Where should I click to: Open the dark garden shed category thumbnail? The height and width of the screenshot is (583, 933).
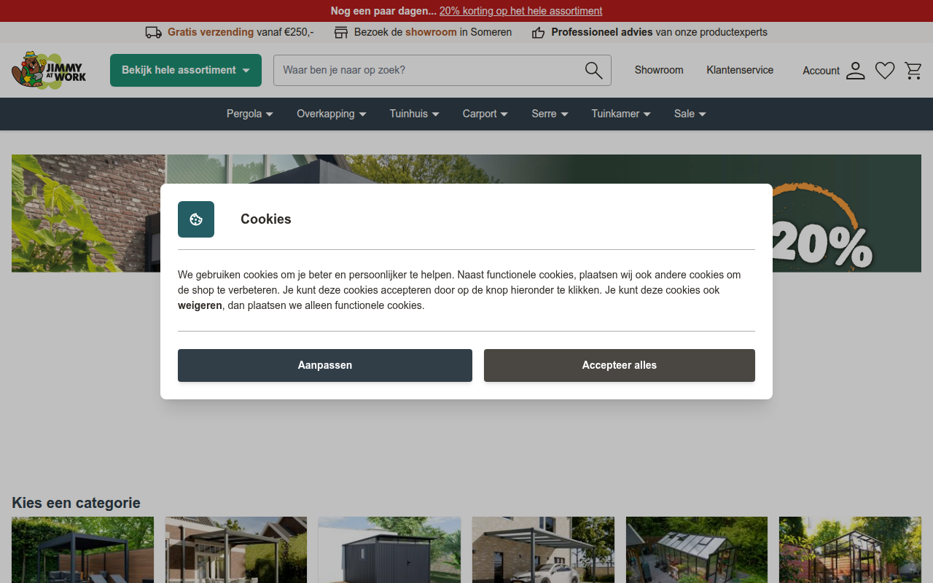[x=389, y=550]
